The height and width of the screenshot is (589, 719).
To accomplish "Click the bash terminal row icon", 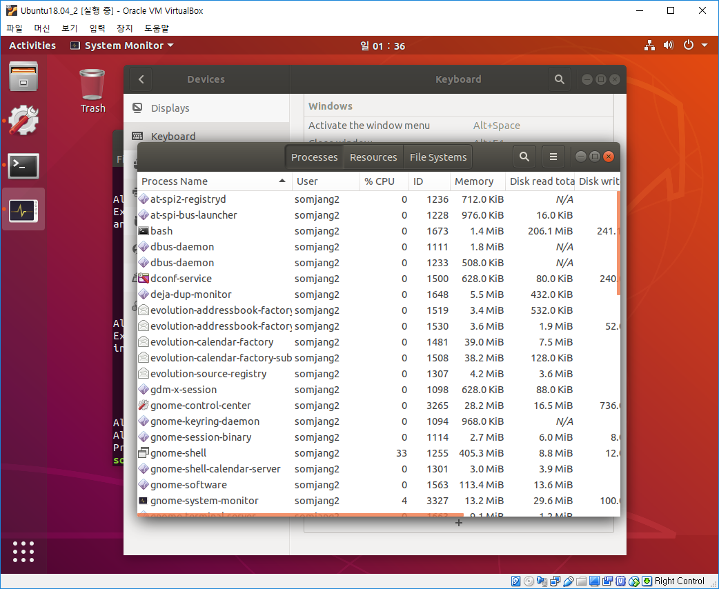I will pos(144,231).
